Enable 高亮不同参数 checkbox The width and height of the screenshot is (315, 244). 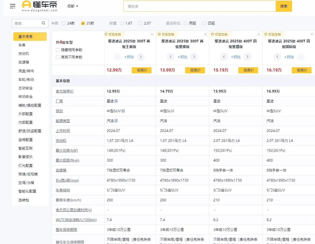click(x=58, y=57)
